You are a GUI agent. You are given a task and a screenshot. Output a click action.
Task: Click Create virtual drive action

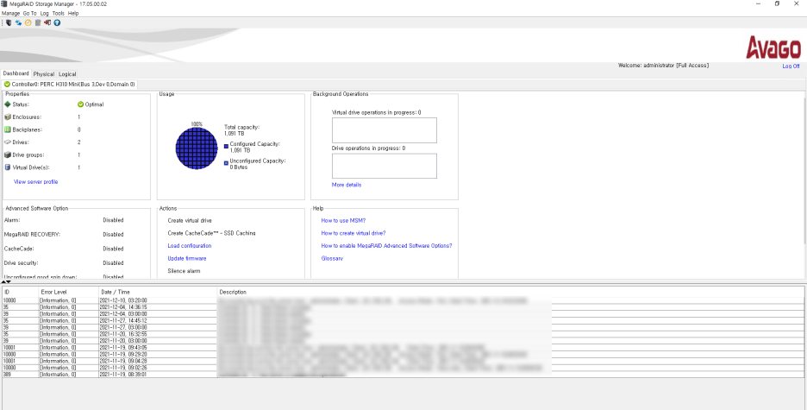190,220
